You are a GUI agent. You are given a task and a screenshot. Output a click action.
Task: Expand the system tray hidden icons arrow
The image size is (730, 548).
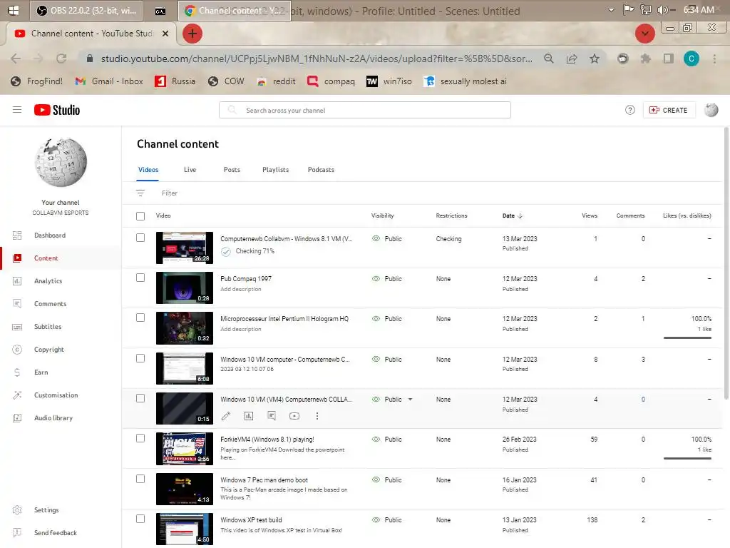pyautogui.click(x=611, y=10)
